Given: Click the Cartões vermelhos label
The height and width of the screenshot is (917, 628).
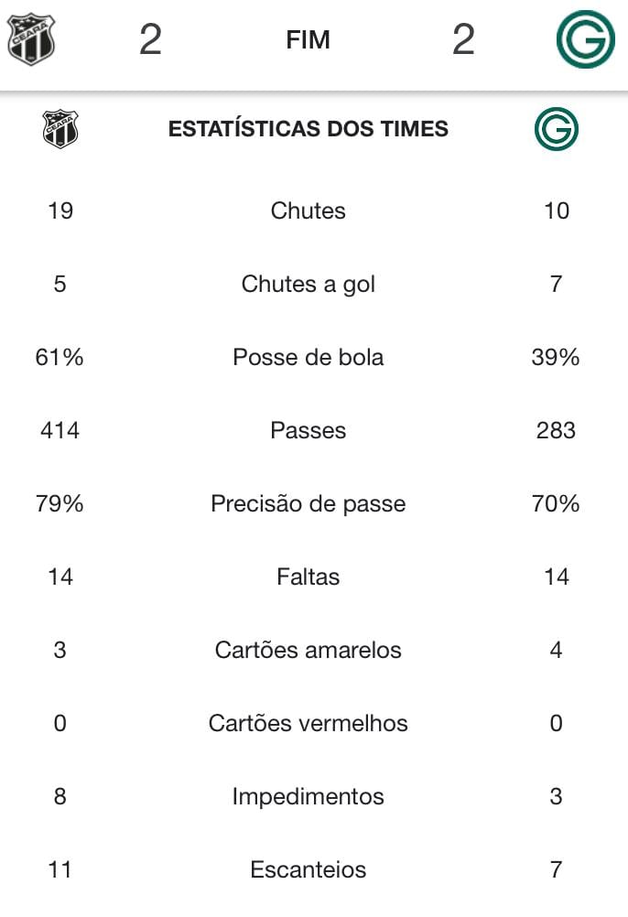Looking at the screenshot, I should [309, 723].
